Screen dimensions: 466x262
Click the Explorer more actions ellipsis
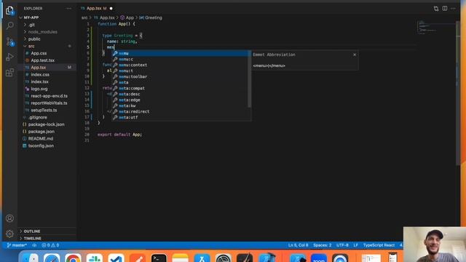[x=69, y=9]
